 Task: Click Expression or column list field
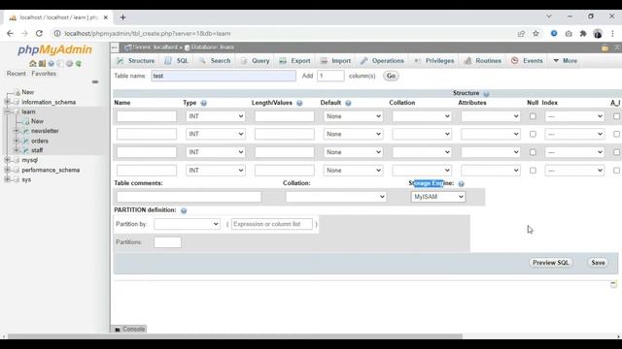point(272,224)
